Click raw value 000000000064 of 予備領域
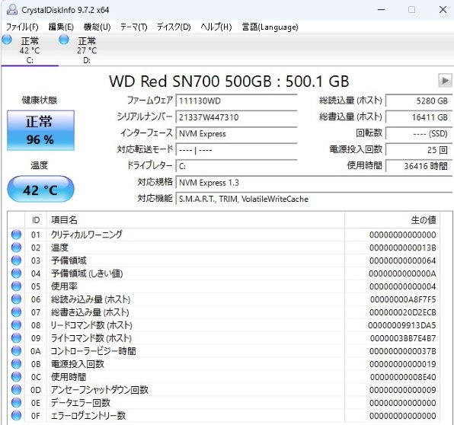Image resolution: width=454 pixels, height=425 pixels. pyautogui.click(x=402, y=260)
